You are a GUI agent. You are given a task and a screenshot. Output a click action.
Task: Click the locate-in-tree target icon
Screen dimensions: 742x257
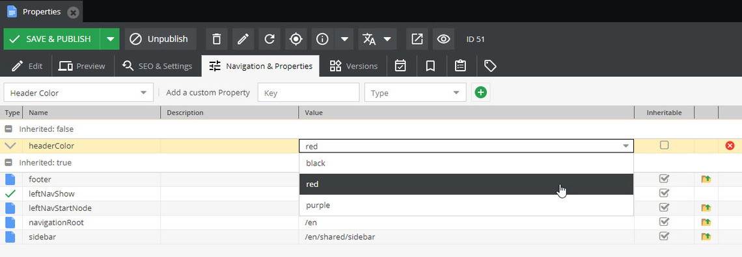coord(295,39)
